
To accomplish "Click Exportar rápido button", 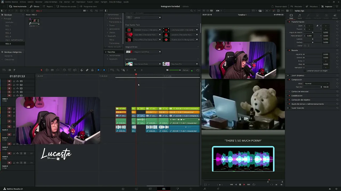I will (x=279, y=6).
